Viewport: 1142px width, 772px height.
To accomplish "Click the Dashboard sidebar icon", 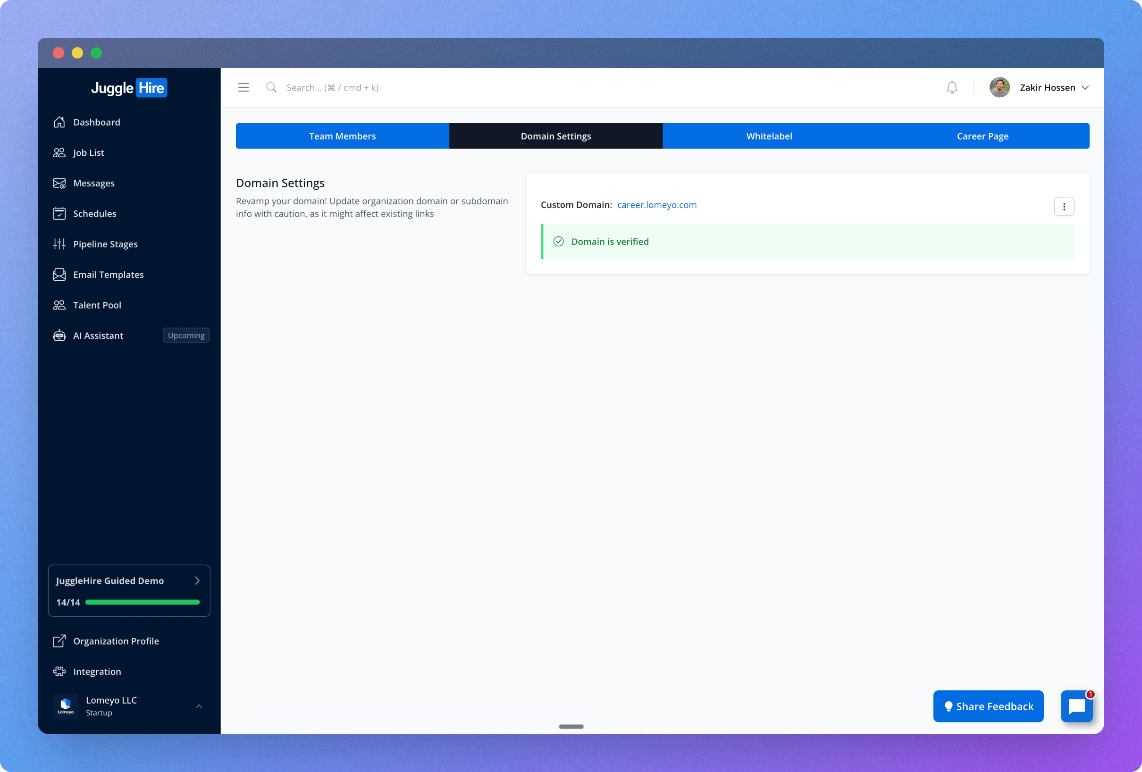I will pos(59,121).
